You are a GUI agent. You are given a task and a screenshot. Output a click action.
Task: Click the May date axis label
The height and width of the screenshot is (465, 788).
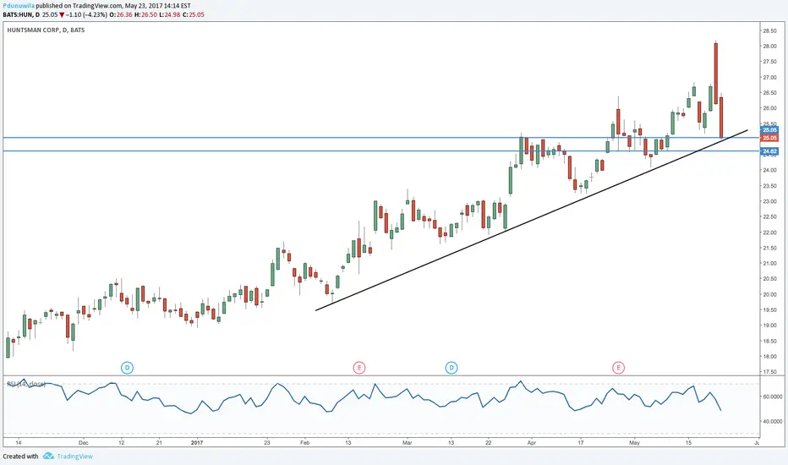point(635,443)
